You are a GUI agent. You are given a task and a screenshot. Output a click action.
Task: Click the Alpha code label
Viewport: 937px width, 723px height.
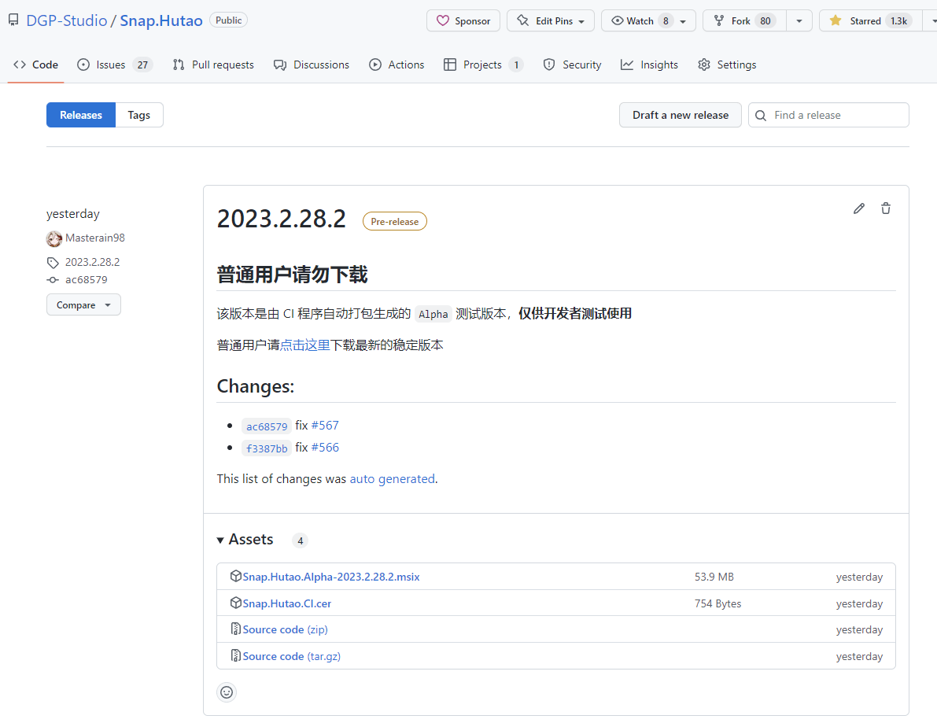point(433,314)
